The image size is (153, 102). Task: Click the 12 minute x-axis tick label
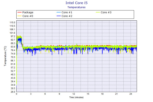click(74, 94)
